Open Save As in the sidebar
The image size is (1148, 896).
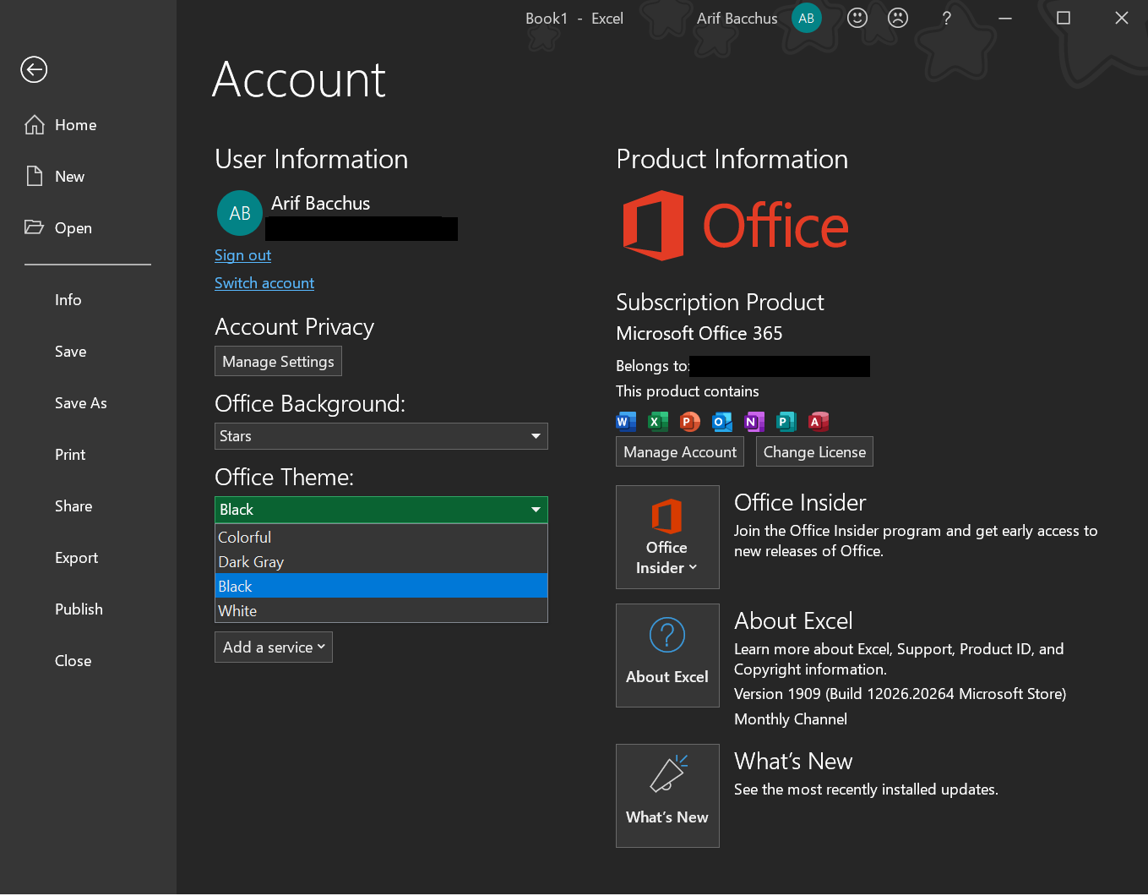coord(81,403)
